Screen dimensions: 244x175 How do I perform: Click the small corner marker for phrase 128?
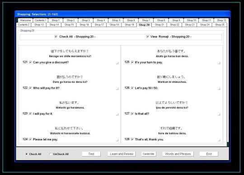(x=219, y=140)
